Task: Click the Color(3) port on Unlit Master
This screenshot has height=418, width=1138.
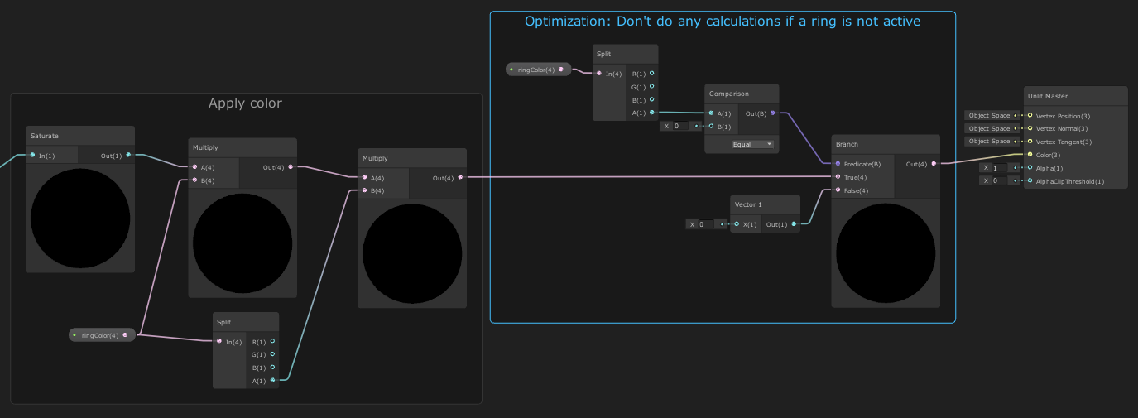Action: click(1030, 155)
